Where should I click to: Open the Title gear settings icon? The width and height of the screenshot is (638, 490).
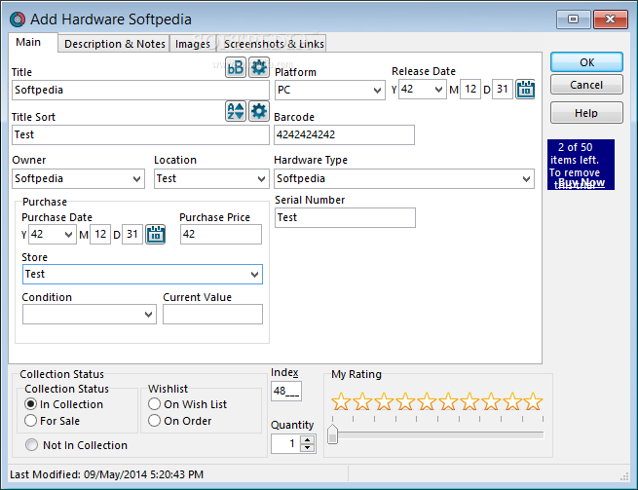259,67
